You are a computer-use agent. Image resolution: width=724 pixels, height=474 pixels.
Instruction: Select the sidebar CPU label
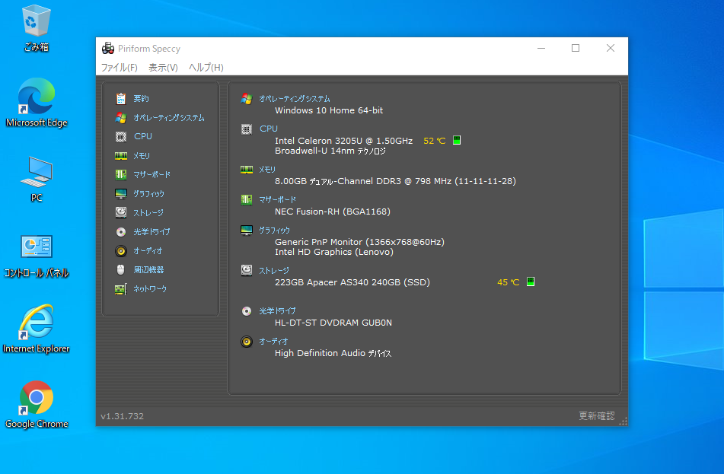[x=143, y=137]
